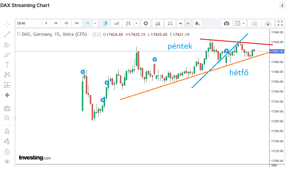The width and height of the screenshot is (287, 172).
Task: Activate the zoom in magnifier tool
Action: click(7, 118)
